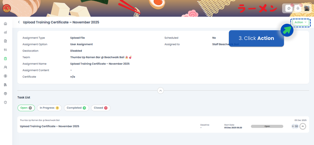
Task: Show Completed tasks
Action: (76, 108)
